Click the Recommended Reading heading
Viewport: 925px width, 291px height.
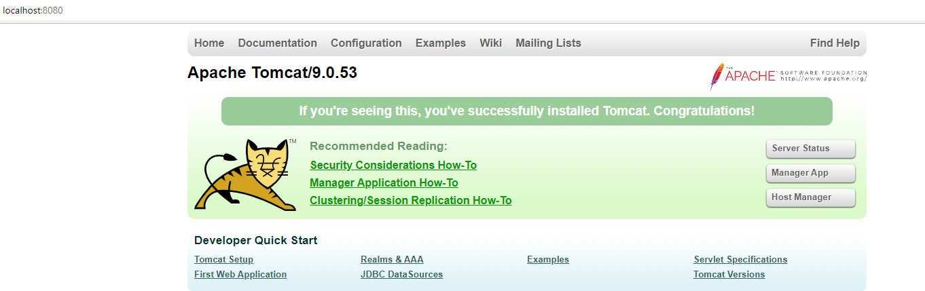(x=378, y=146)
